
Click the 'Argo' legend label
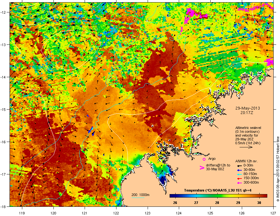[212, 159]
